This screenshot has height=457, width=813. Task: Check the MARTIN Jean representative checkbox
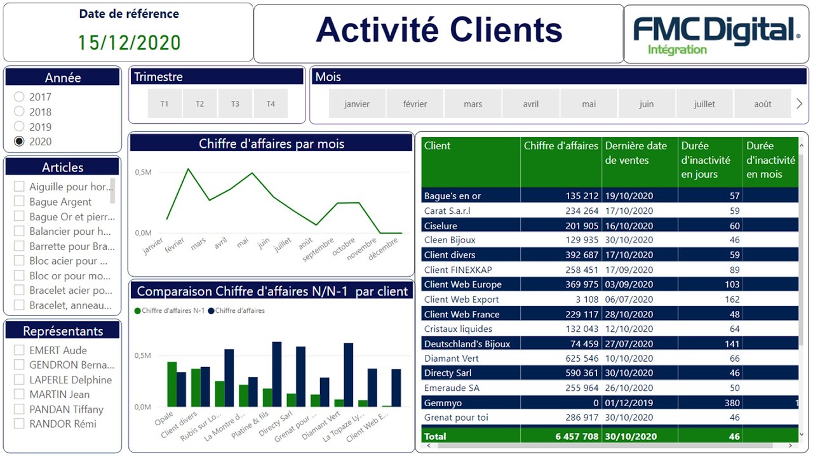pos(19,394)
